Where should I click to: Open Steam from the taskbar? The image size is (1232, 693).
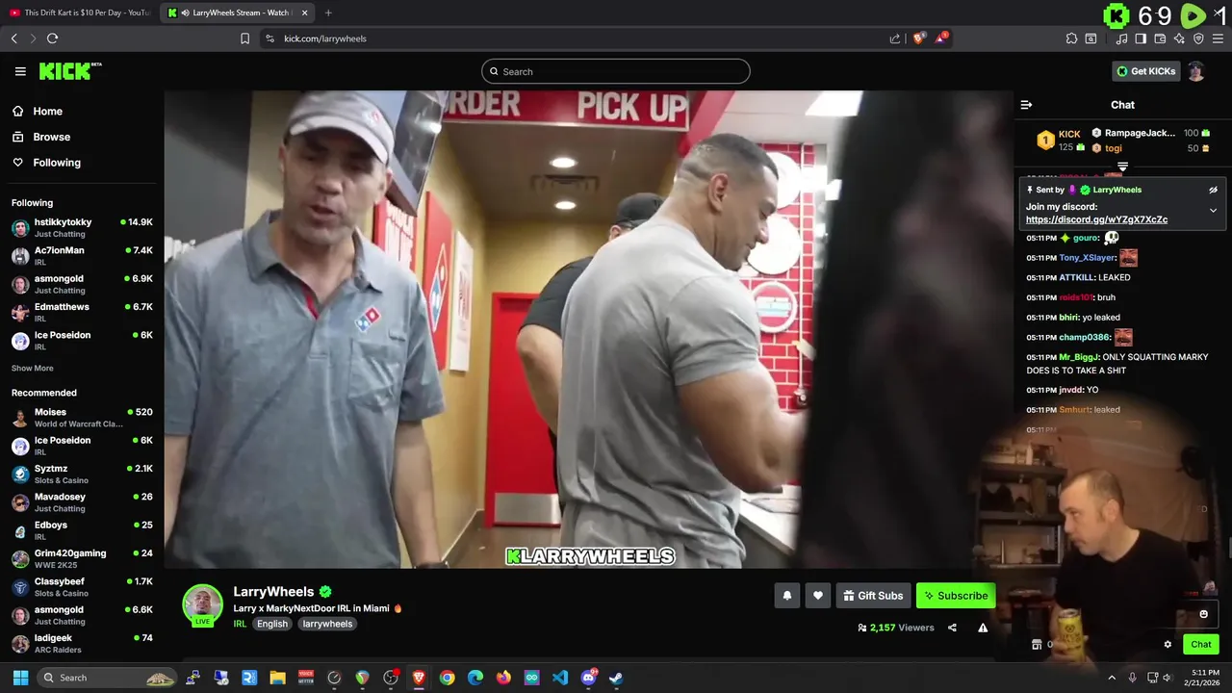click(616, 678)
